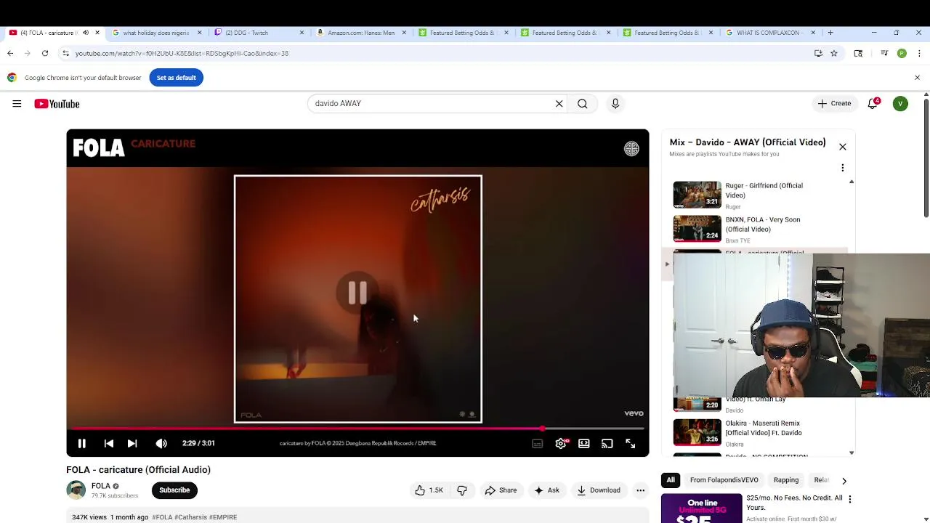Viewport: 930px width, 523px height.
Task: Set Chrome as default browser
Action: click(177, 78)
